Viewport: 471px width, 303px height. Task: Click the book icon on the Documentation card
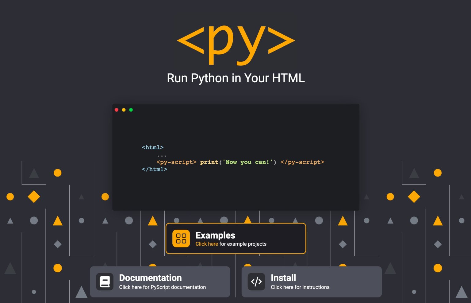105,282
